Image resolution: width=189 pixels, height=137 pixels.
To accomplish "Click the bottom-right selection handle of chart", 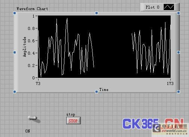I will (x=179, y=92).
